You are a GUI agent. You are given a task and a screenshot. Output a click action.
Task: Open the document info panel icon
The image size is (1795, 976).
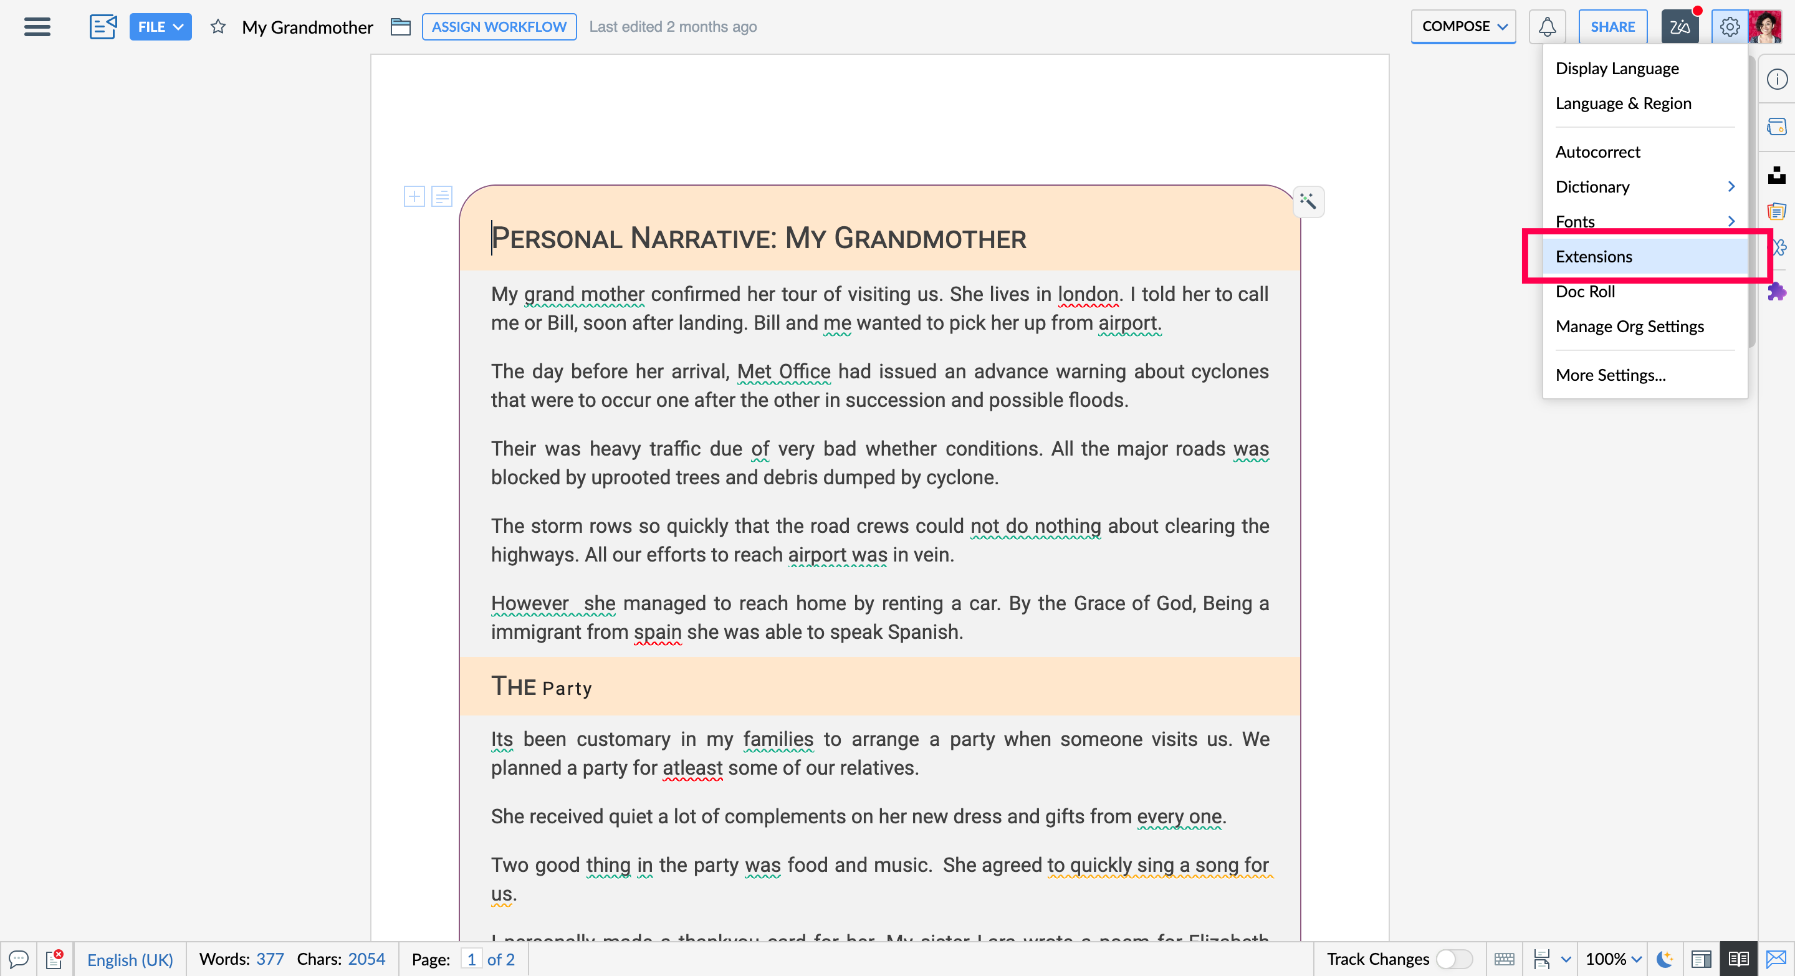(1777, 79)
